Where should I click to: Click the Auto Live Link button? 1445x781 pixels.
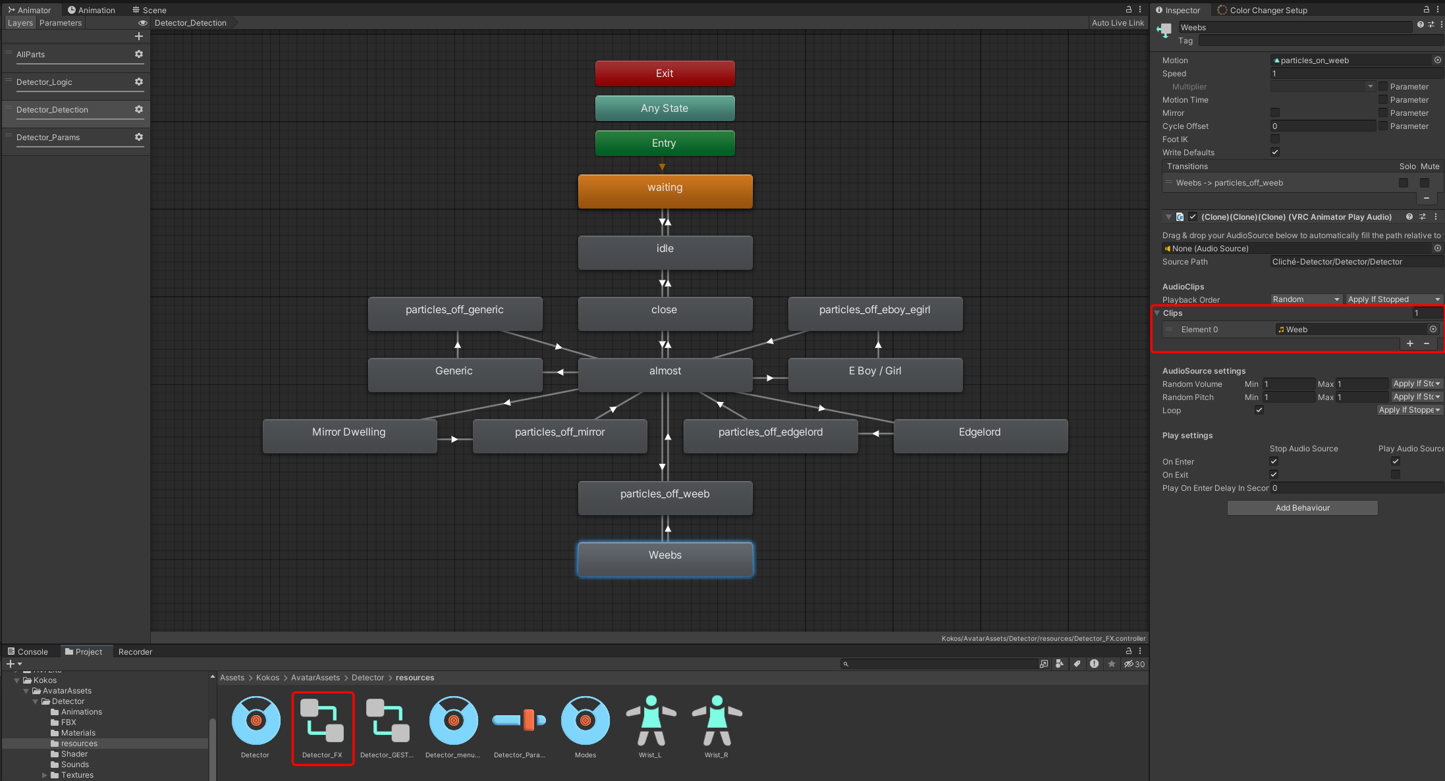point(1117,23)
